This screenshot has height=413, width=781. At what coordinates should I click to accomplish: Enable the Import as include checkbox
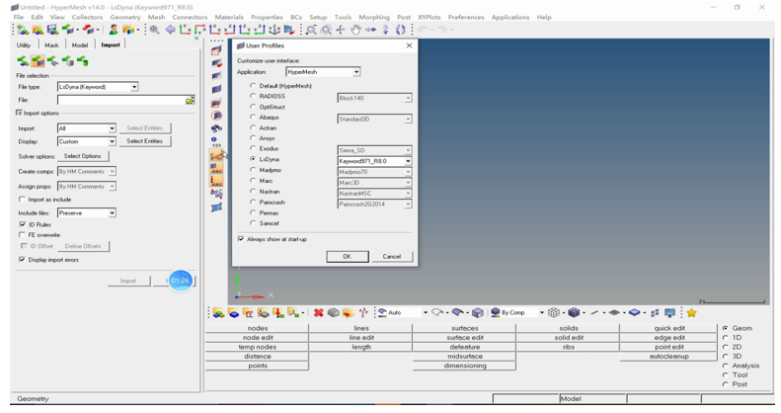[x=22, y=200]
